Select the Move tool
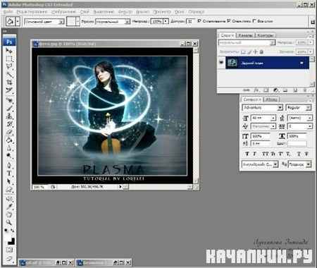The width and height of the screenshot is (317, 268). (x=9, y=51)
